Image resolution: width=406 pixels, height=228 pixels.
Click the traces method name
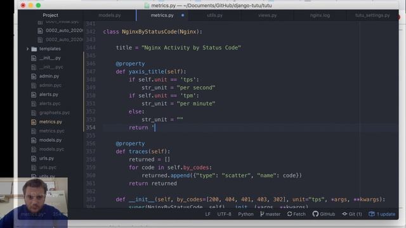138,151
